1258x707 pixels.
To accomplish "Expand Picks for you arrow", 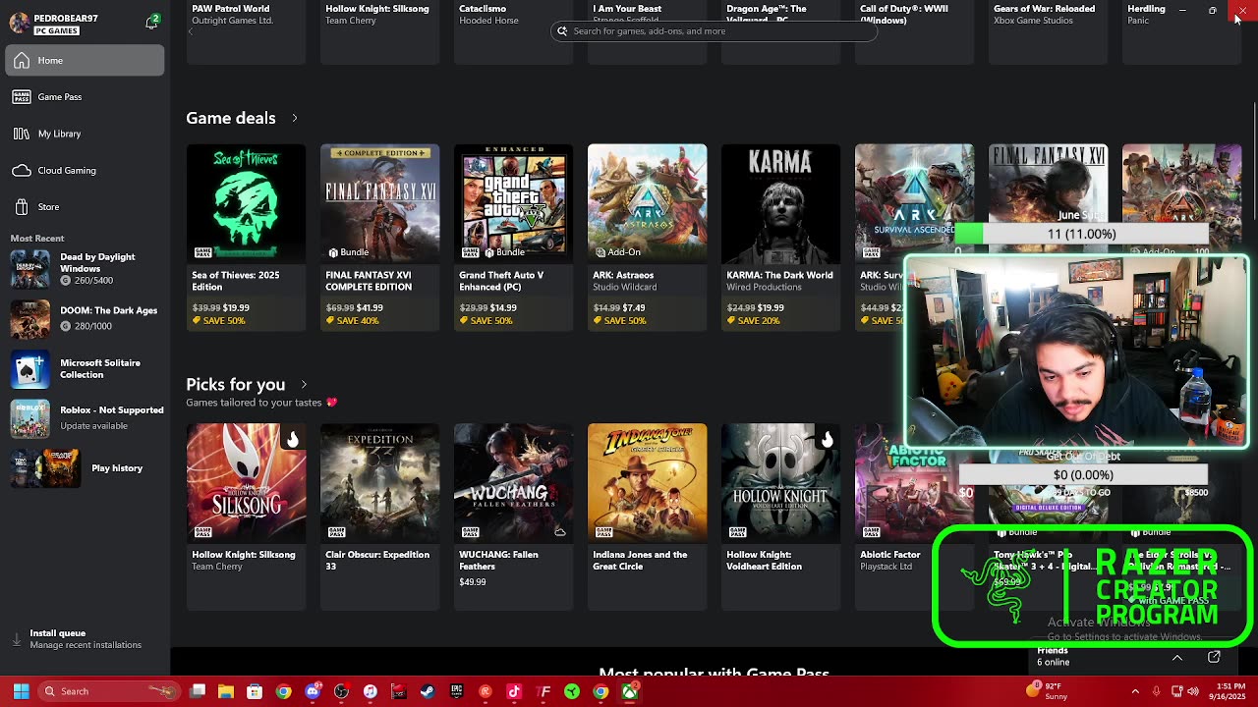I will tap(304, 384).
